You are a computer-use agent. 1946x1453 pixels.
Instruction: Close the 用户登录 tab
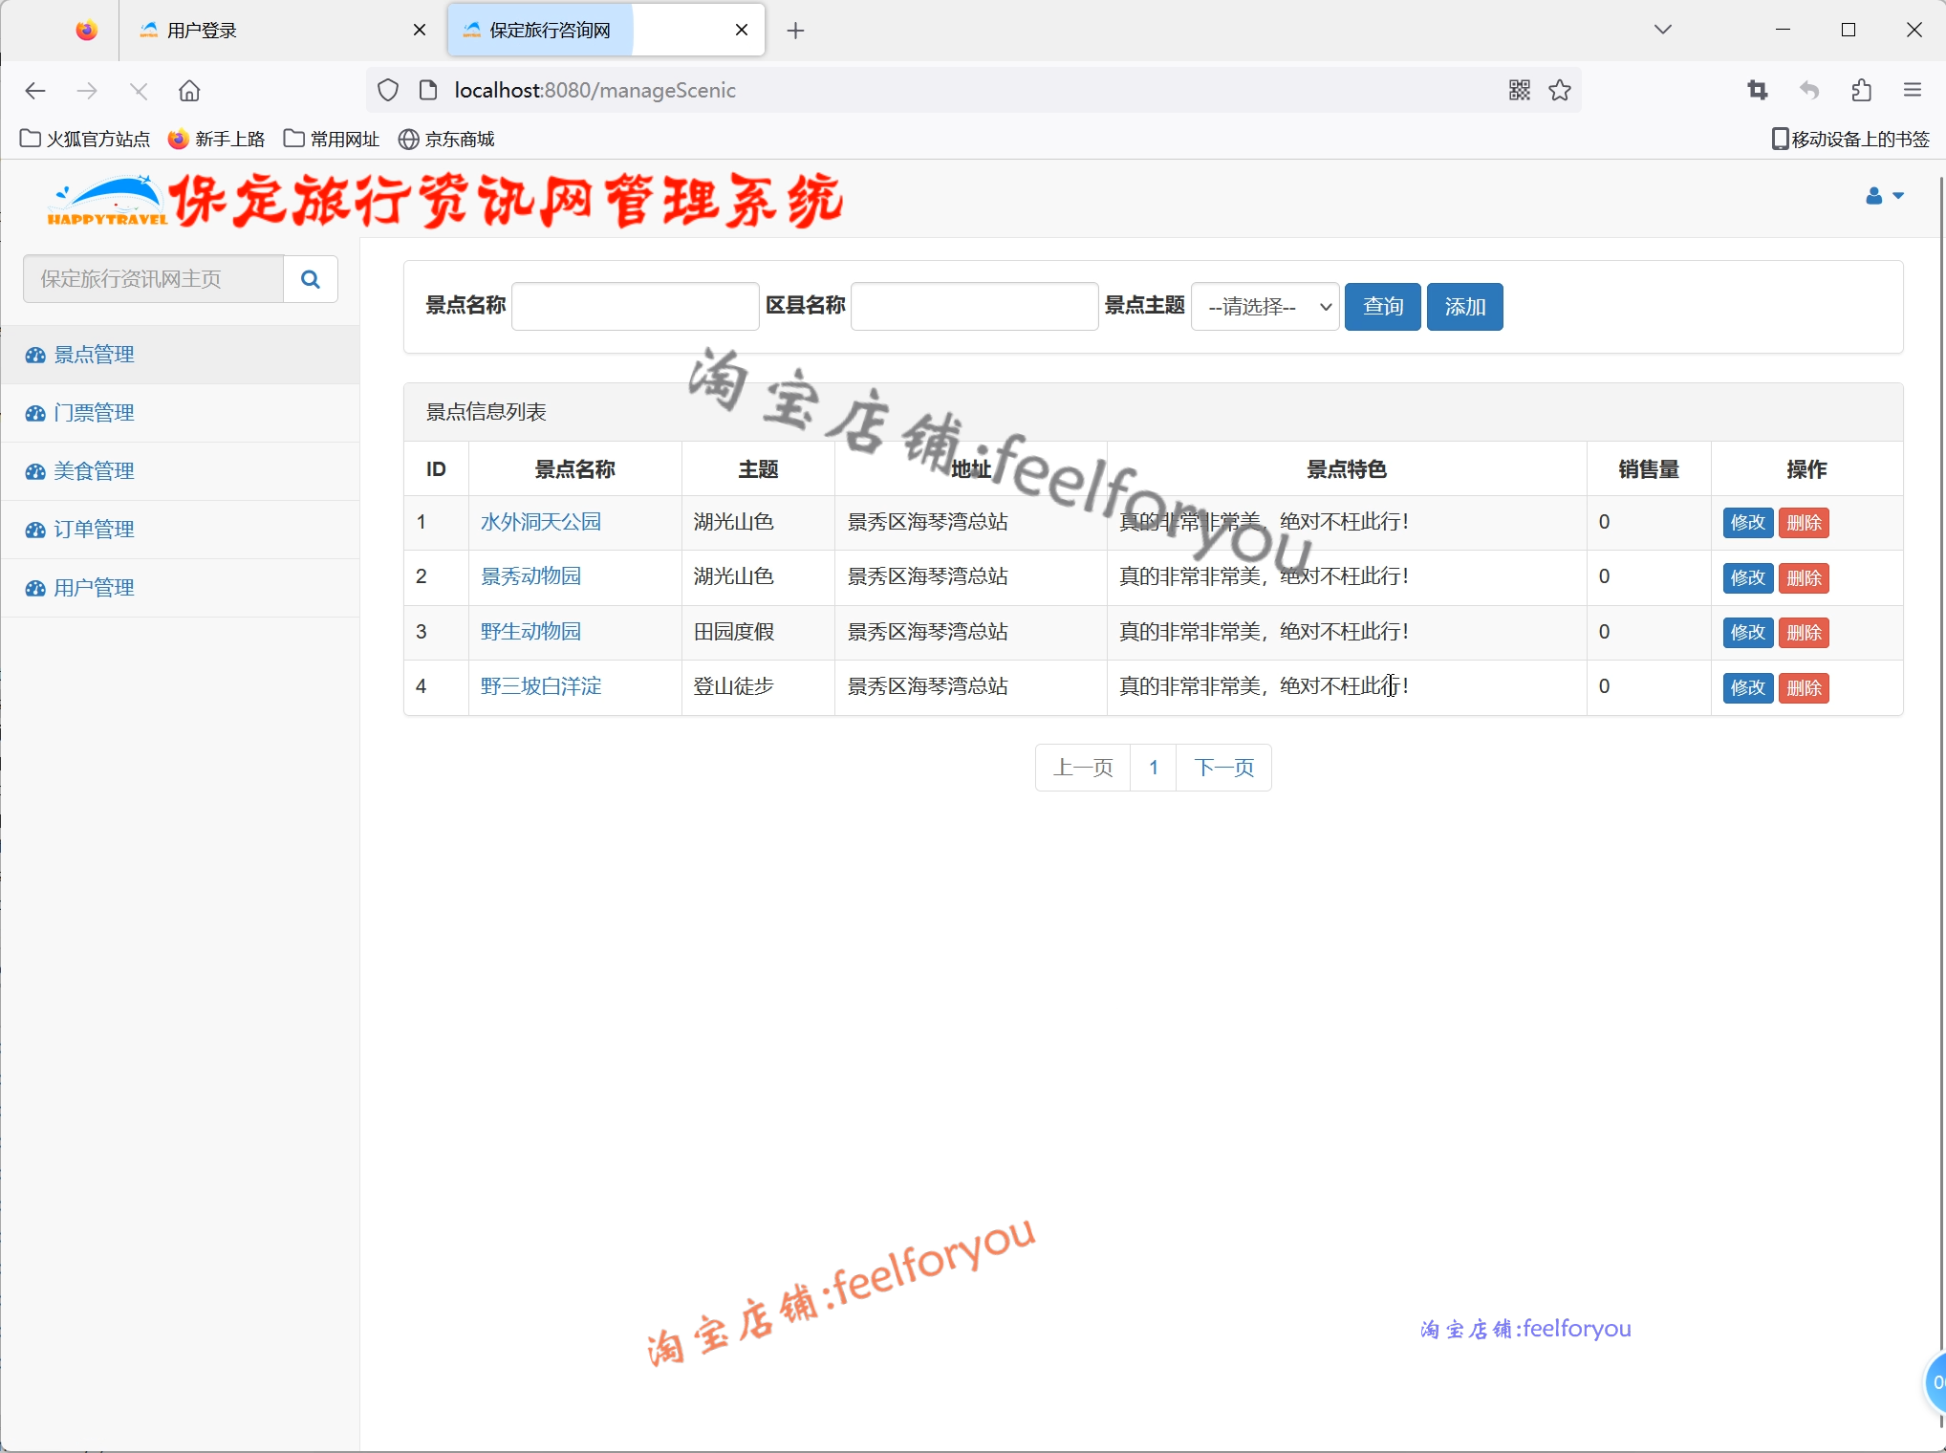(x=419, y=31)
